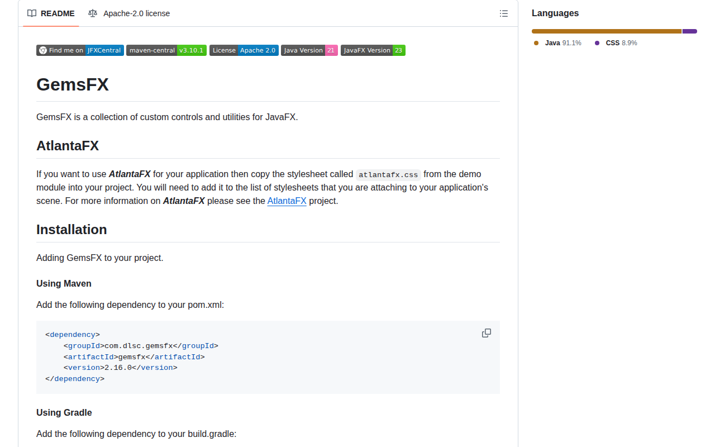Click the purple CSS language bar segment

tap(689, 31)
